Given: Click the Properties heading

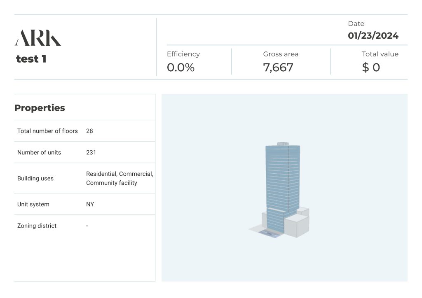Looking at the screenshot, I should (40, 108).
